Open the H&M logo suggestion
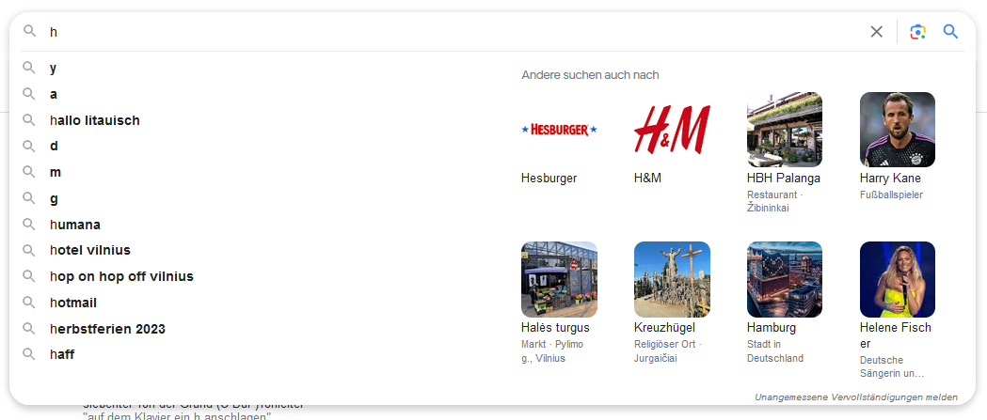987x420 pixels. [x=672, y=130]
